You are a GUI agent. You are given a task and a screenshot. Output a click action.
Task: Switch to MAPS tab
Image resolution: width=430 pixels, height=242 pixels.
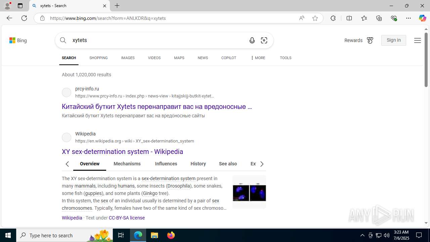[179, 58]
